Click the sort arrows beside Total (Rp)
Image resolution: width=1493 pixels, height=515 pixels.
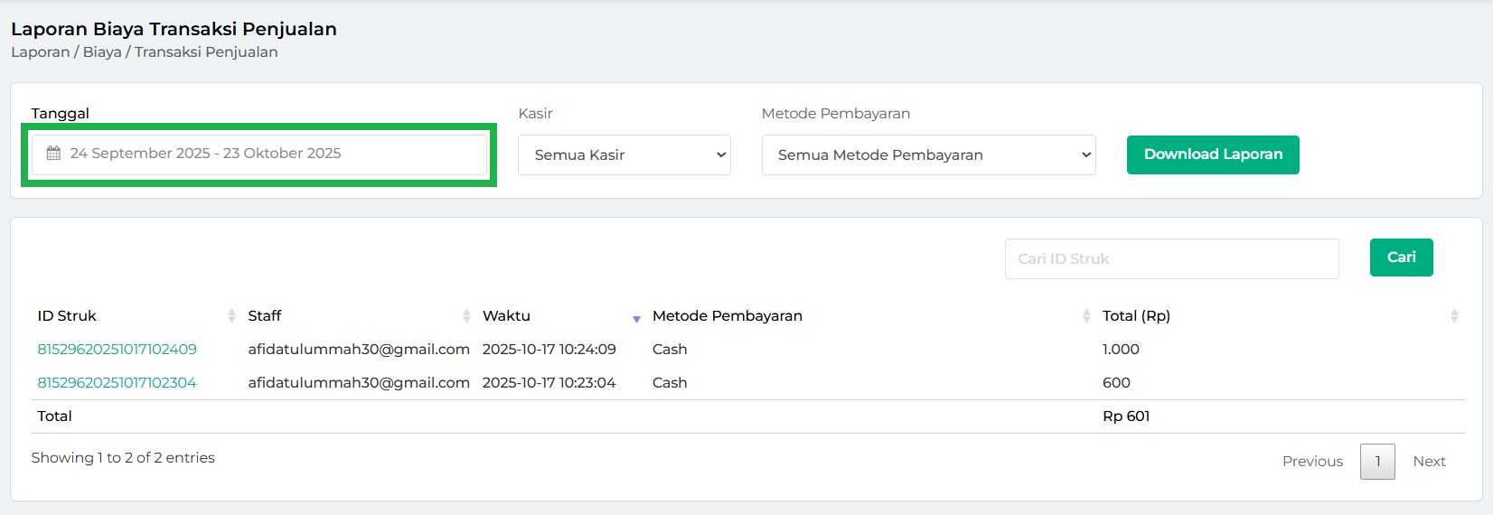pos(1454,316)
